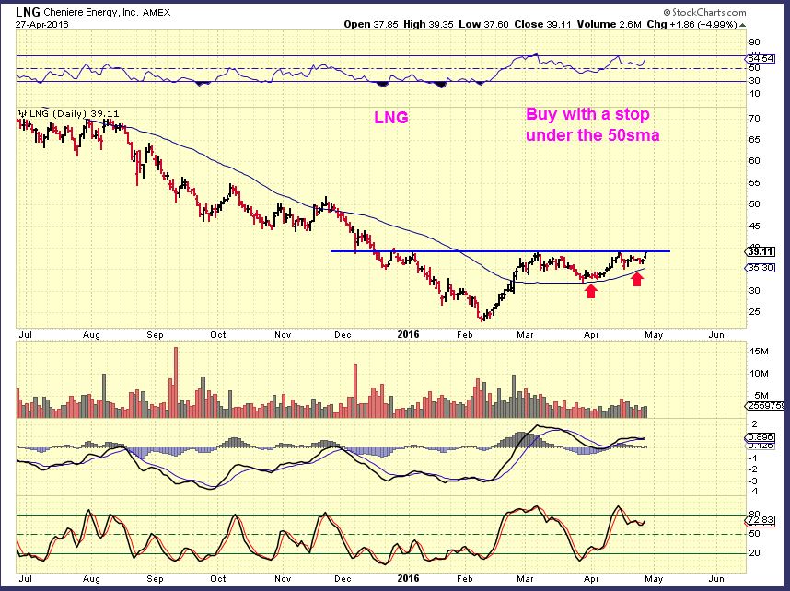Click the Dec label under the price chart
Screen dimensions: 790x591
click(x=343, y=334)
